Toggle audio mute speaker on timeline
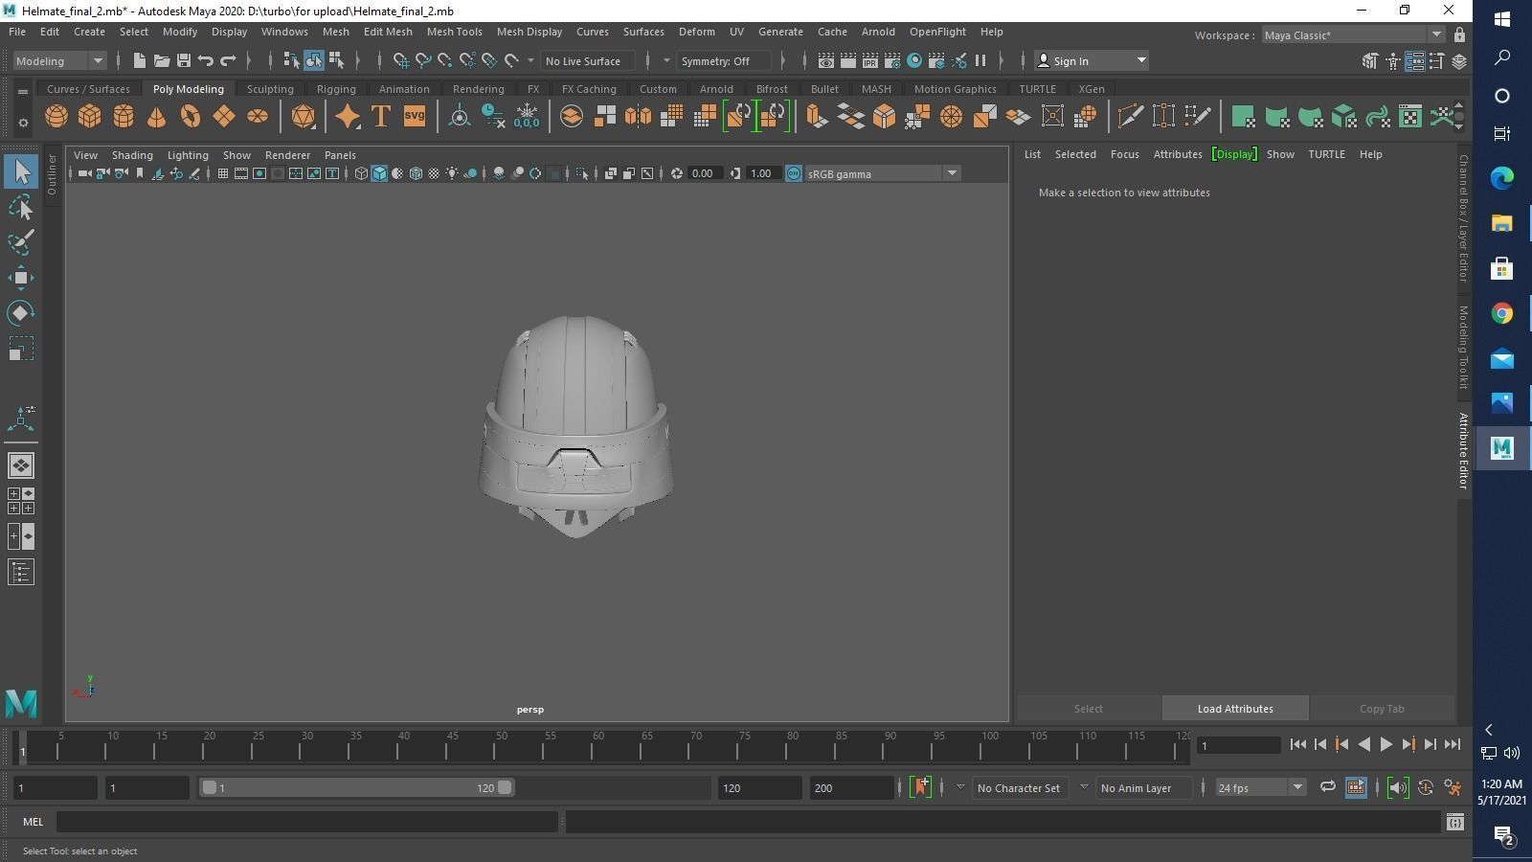 1398,787
